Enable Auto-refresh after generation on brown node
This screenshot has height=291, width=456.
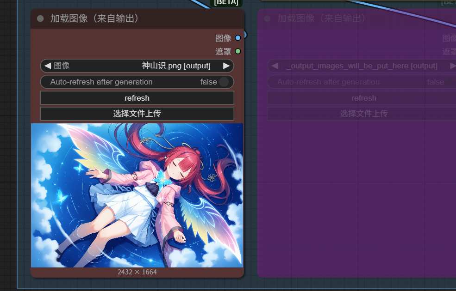point(224,82)
